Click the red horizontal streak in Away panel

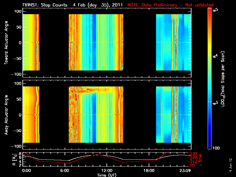(x=96, y=90)
